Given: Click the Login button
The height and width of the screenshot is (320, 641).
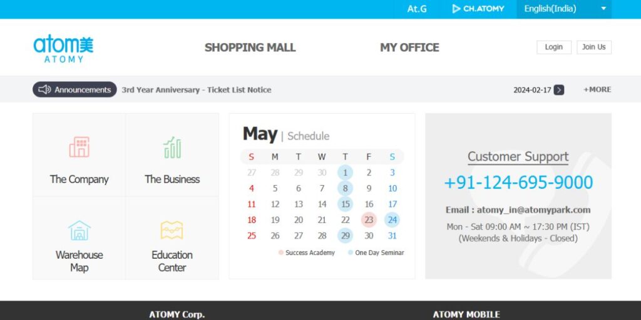Looking at the screenshot, I should click(554, 47).
